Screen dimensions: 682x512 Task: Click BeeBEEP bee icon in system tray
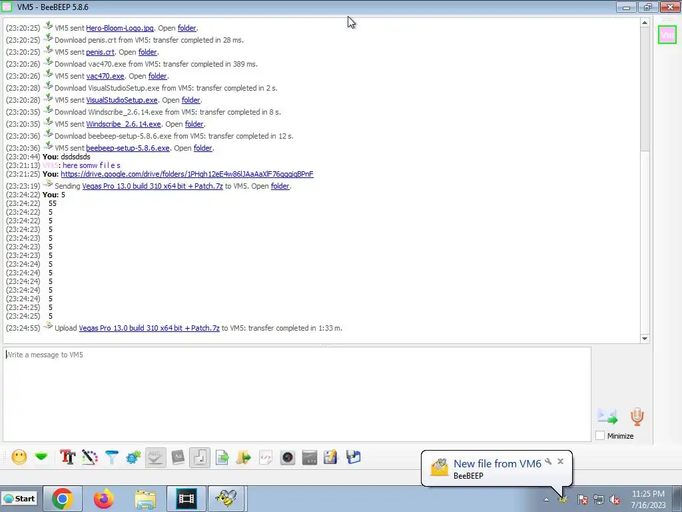coord(563,499)
